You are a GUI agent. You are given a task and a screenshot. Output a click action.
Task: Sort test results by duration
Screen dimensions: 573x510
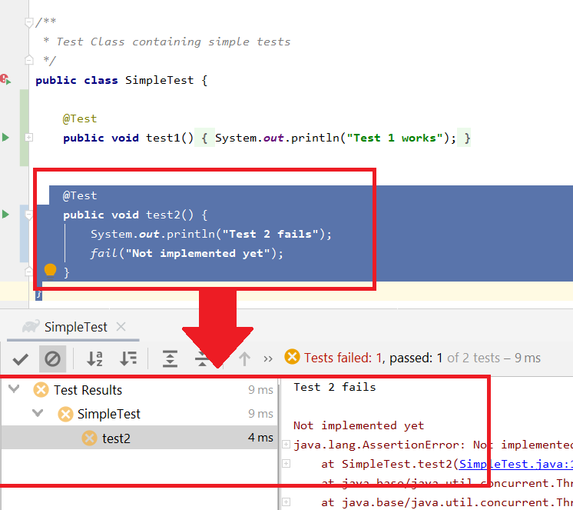pyautogui.click(x=128, y=358)
